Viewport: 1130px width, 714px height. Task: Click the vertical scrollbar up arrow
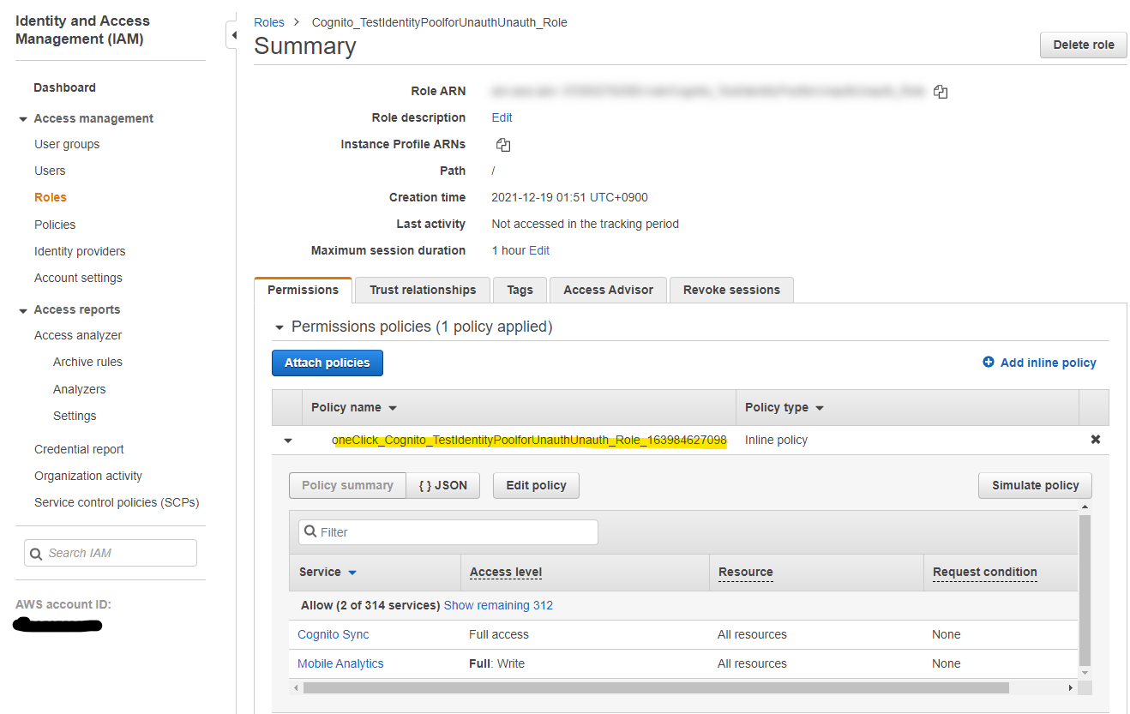(x=1085, y=507)
